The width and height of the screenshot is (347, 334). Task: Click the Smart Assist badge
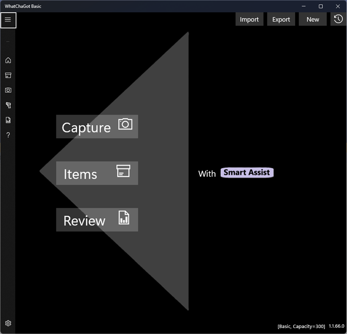click(x=247, y=172)
